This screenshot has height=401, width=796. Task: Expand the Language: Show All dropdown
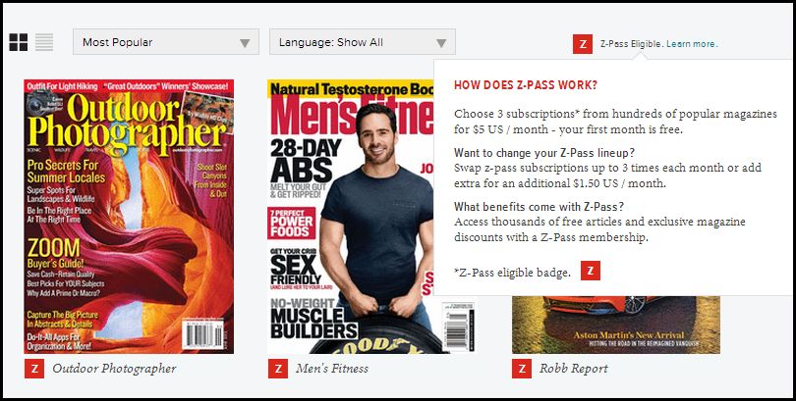(x=363, y=41)
